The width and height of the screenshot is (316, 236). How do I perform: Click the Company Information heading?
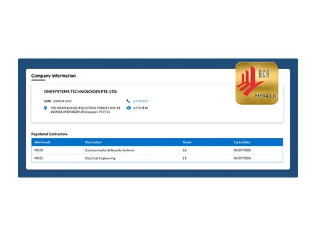point(54,76)
